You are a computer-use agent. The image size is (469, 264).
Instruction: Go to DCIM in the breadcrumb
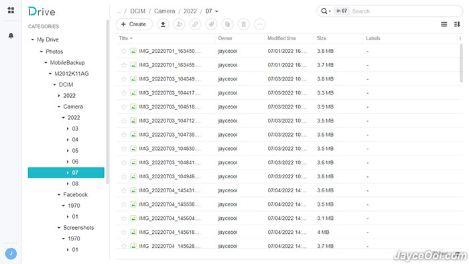137,11
